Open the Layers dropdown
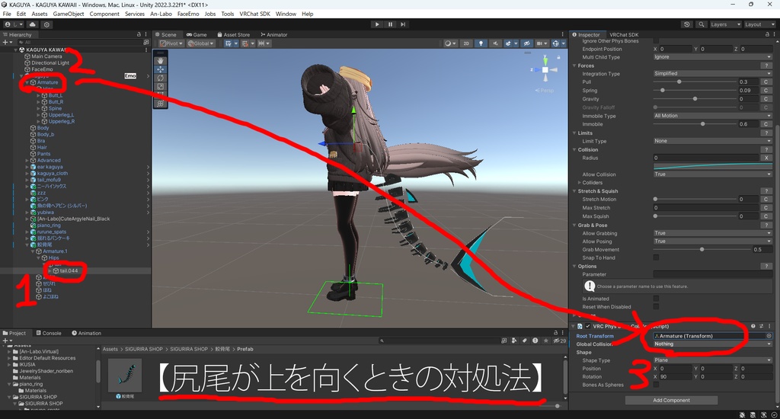 (x=725, y=24)
